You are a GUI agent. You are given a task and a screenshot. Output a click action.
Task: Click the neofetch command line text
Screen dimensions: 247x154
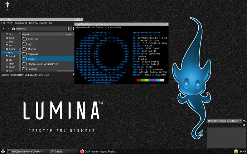[115, 28]
